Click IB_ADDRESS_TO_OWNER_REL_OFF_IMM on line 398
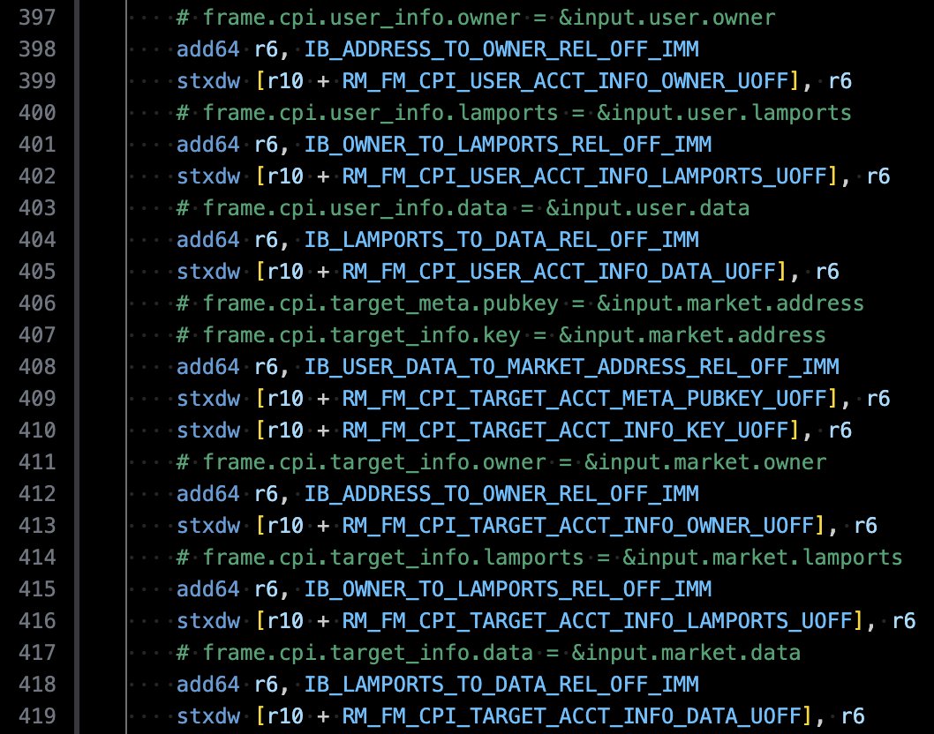Image resolution: width=934 pixels, height=734 pixels. click(501, 49)
